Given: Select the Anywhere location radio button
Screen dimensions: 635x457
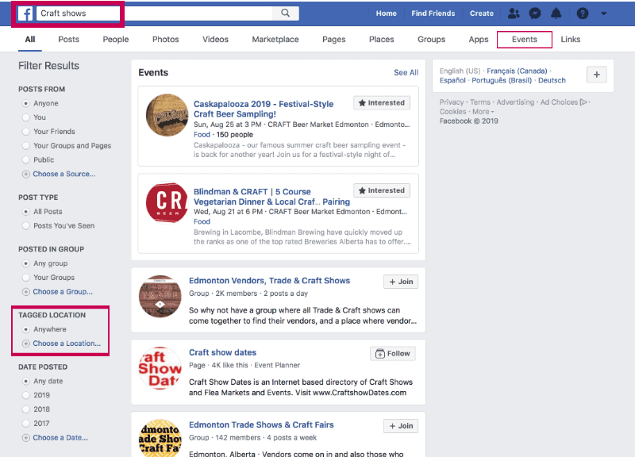Looking at the screenshot, I should 26,329.
